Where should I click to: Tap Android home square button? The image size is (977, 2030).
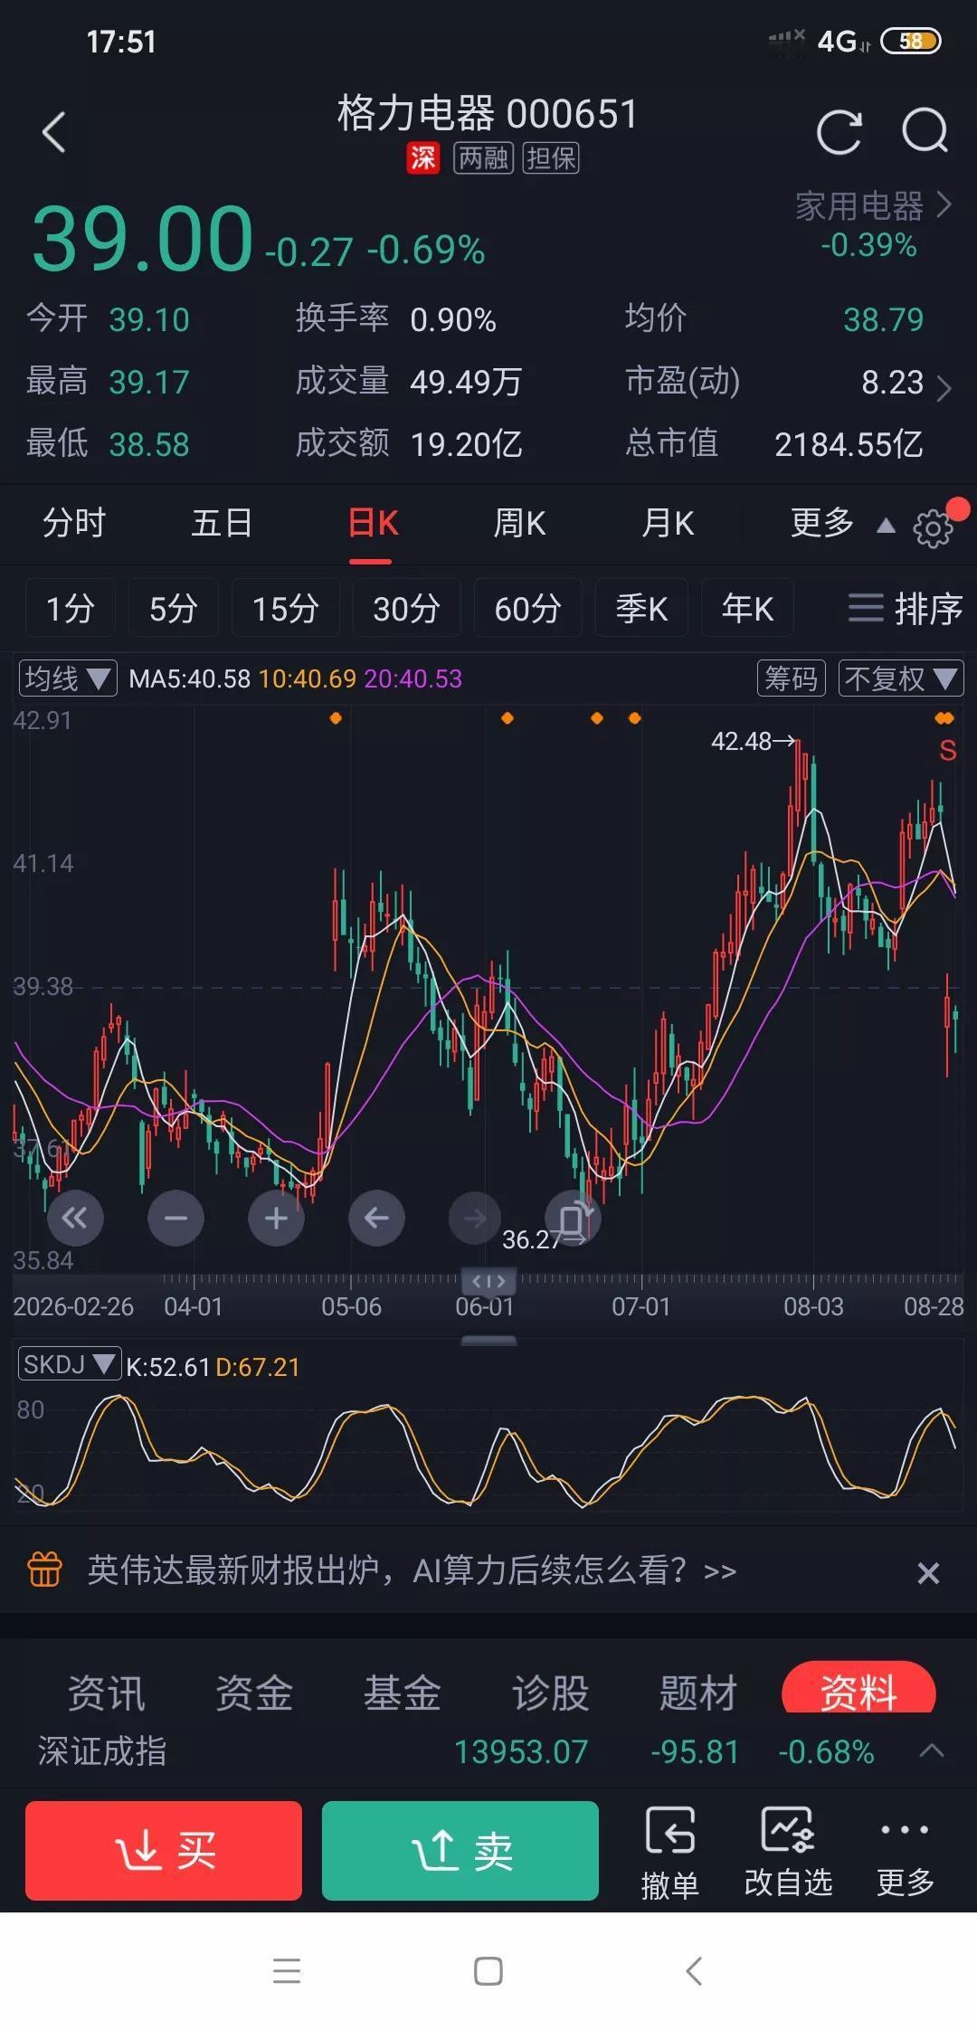(x=488, y=1970)
